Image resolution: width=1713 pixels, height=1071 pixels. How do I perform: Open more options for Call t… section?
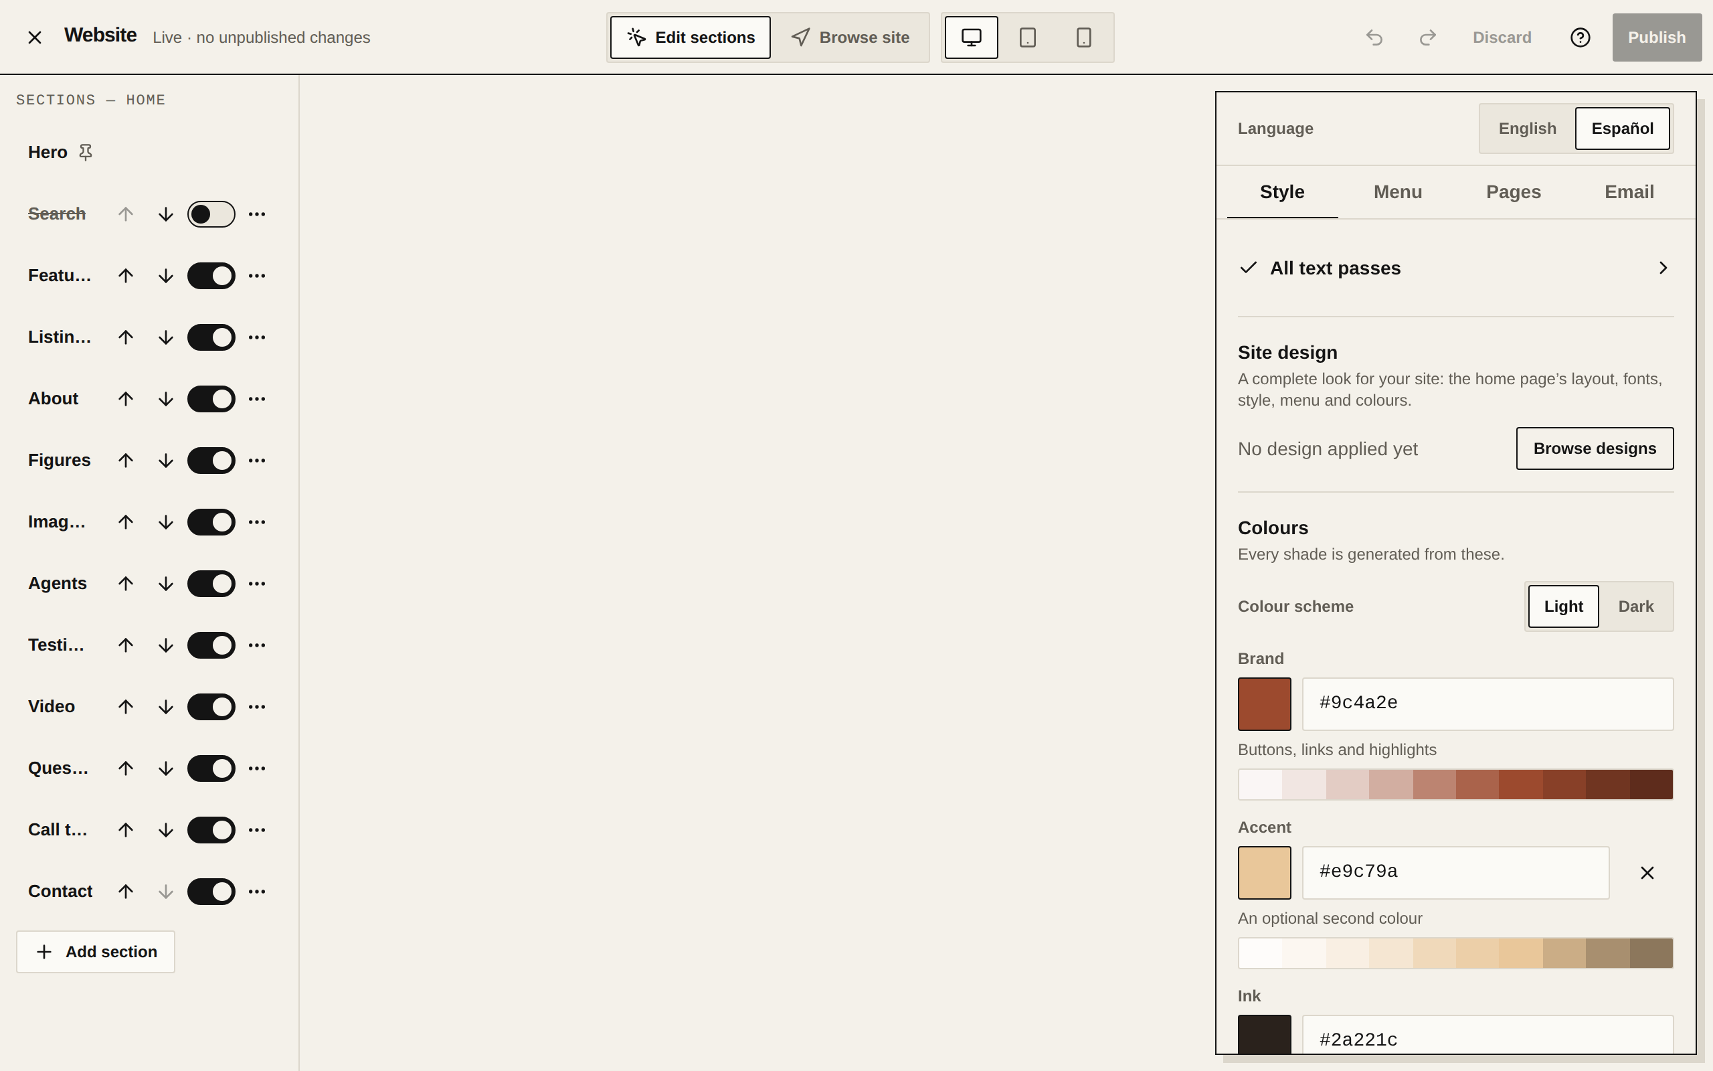coord(257,830)
